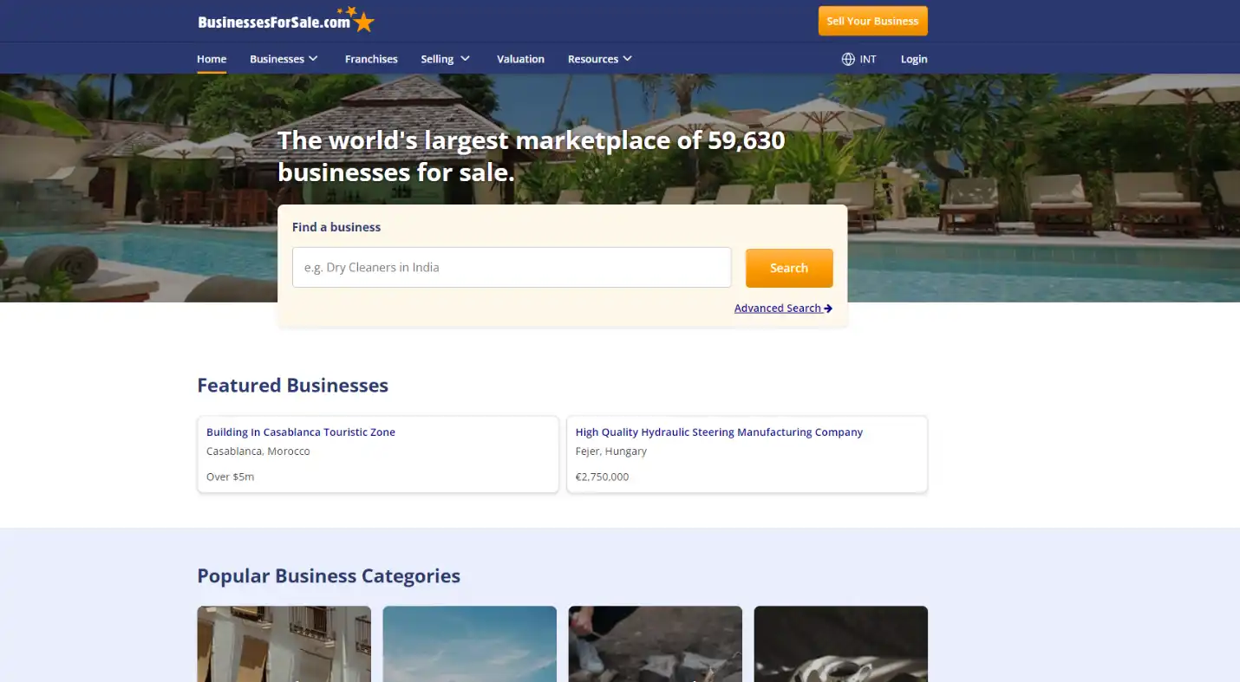Click the BusinessesForSale.com star logo
Viewport: 1240px width, 682px height.
pyautogui.click(x=285, y=20)
